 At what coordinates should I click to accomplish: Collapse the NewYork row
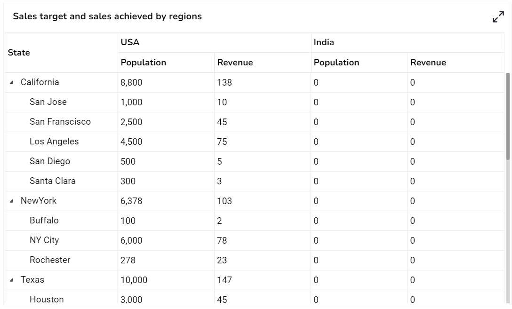tap(12, 201)
